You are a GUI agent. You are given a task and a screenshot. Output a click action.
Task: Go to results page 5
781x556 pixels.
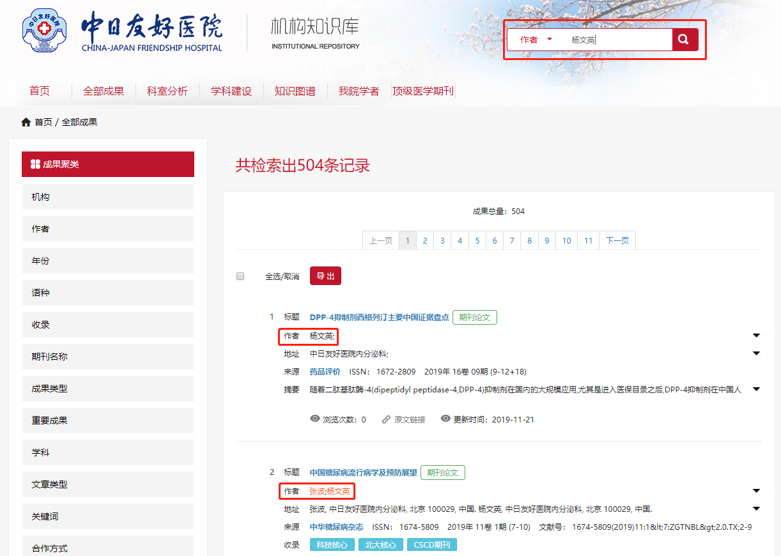coord(477,240)
